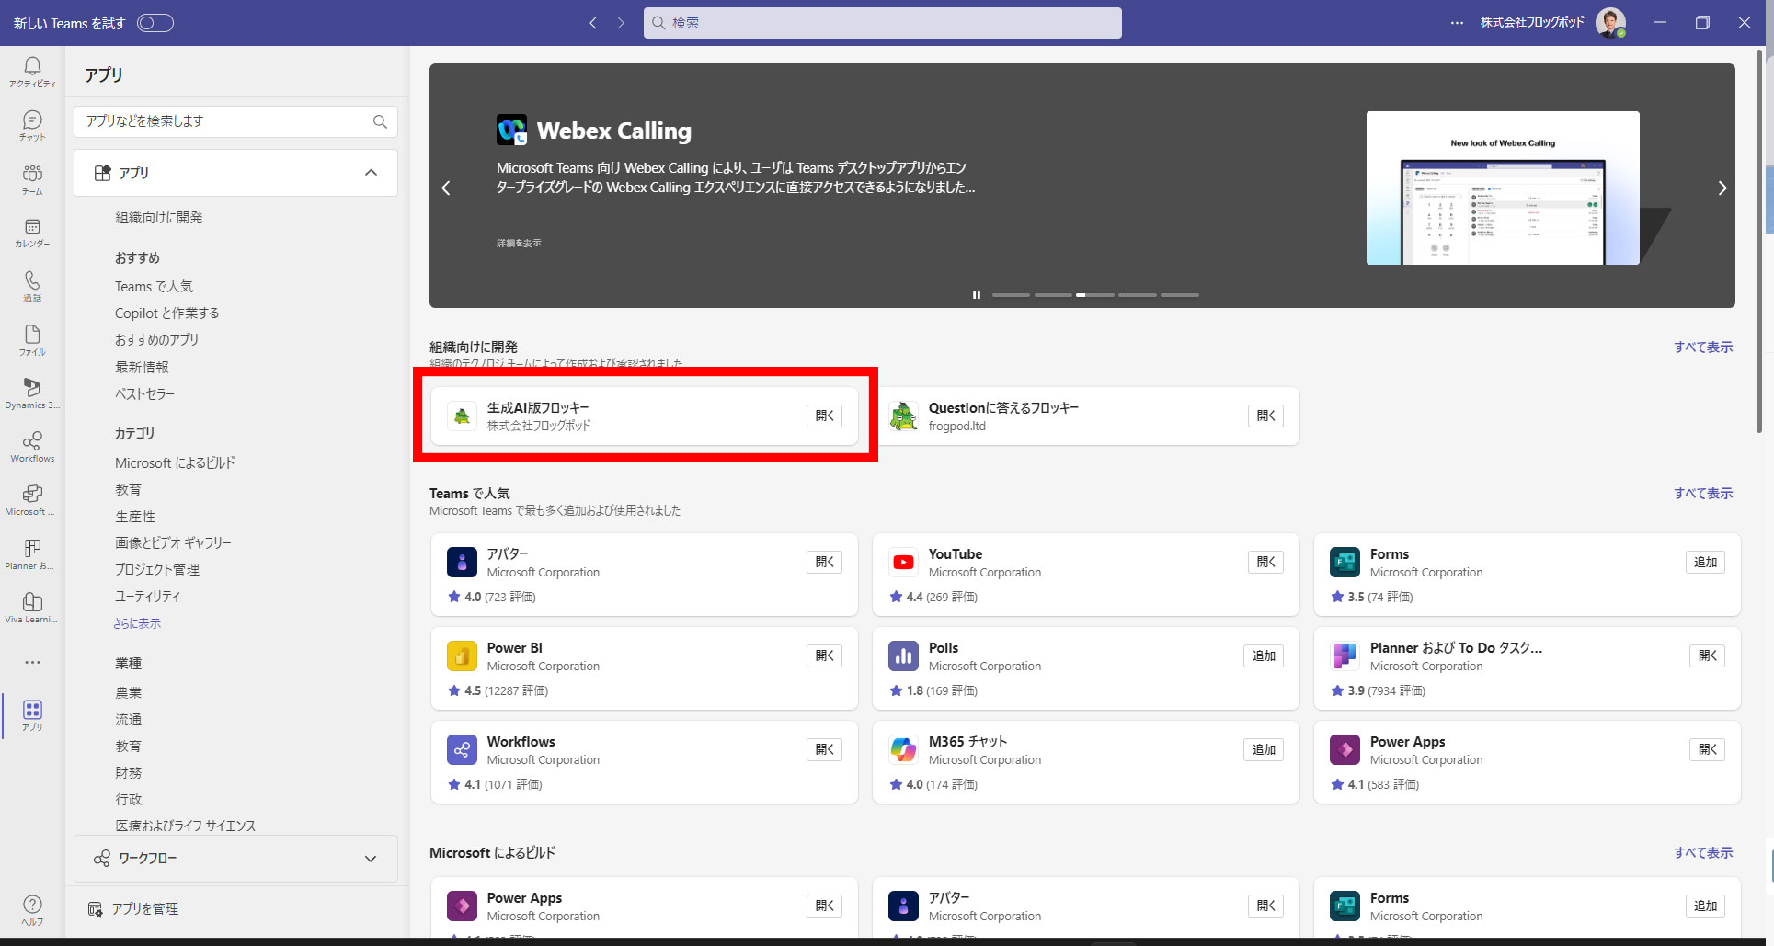Jump to the fourth banner slide indicator
Viewport: 1774px width, 946px height.
[x=1138, y=295]
